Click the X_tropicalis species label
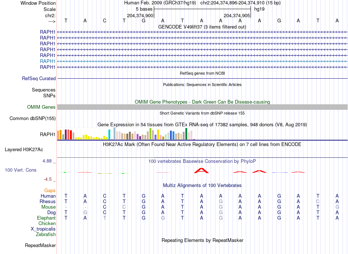This screenshot has height=254, width=348. coord(43,229)
